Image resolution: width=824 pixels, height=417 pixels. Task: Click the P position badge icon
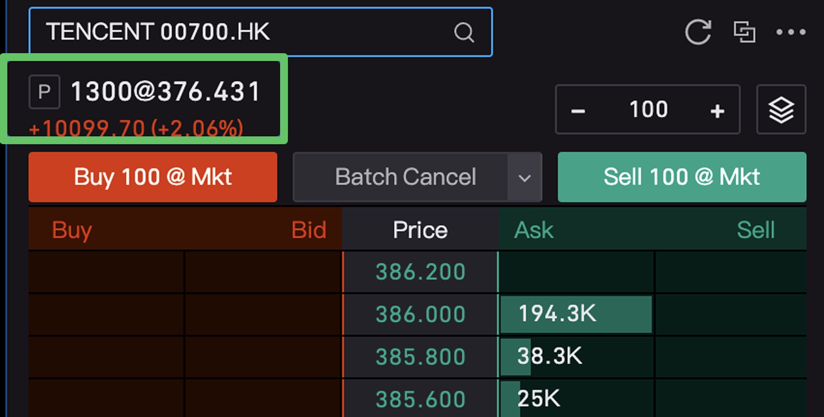45,91
